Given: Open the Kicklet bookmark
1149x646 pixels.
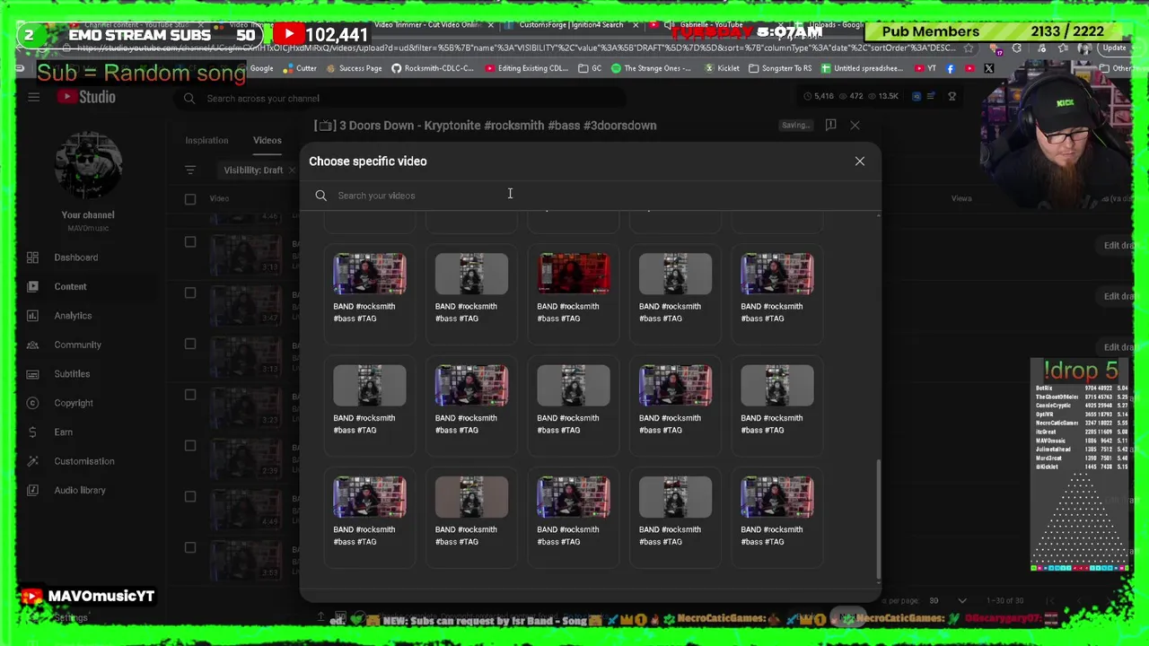Looking at the screenshot, I should [x=722, y=68].
